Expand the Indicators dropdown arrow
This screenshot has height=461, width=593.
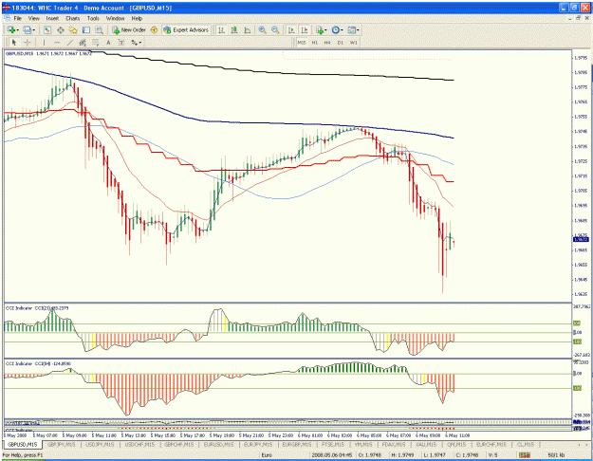pyautogui.click(x=326, y=29)
